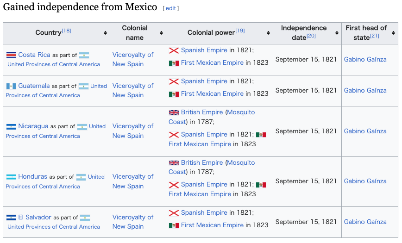Viewport: 402px width, 243px height.
Task: Open Viceroyalty of New Spain in El Salvador row
Action: click(133, 222)
